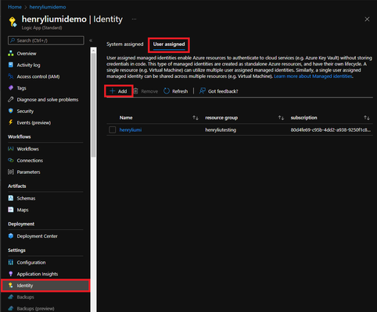
Task: Sort by the Name column arrows
Action: pyautogui.click(x=196, y=118)
